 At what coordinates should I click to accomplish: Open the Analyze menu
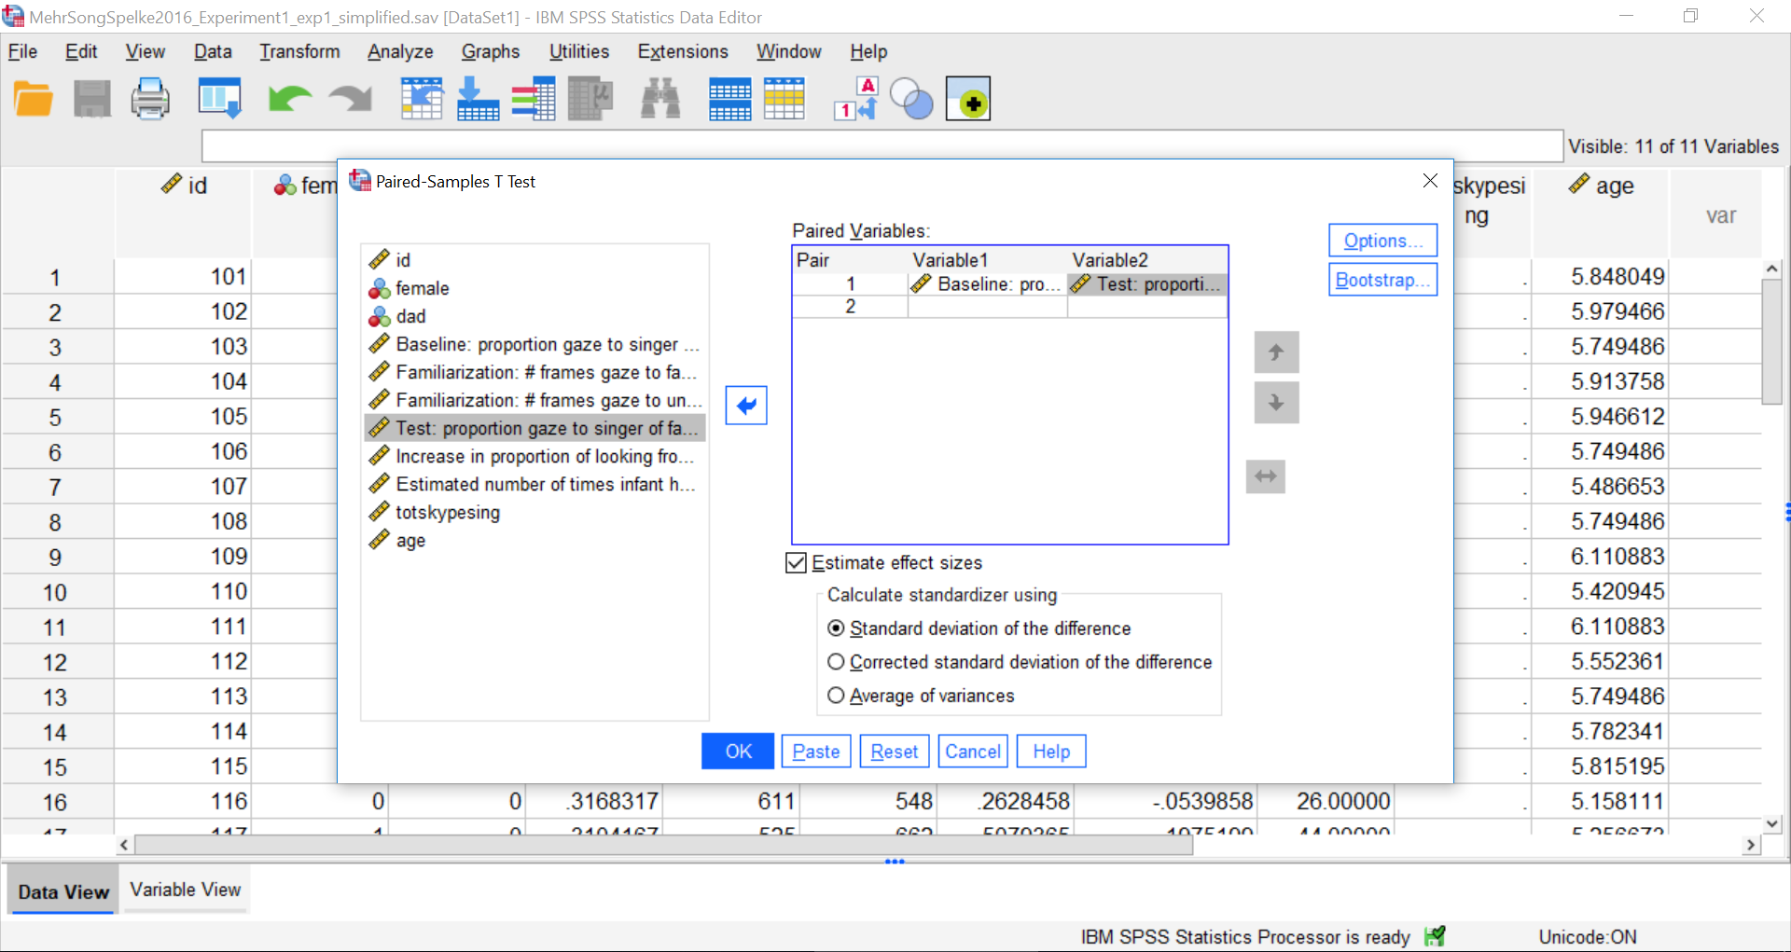[x=400, y=52]
